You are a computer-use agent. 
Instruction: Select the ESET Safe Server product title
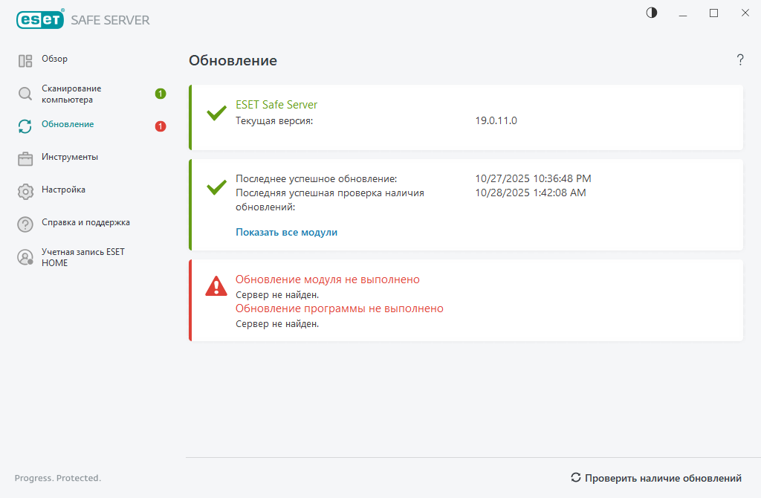click(276, 105)
